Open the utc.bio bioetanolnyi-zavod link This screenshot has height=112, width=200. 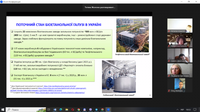tap(60, 86)
